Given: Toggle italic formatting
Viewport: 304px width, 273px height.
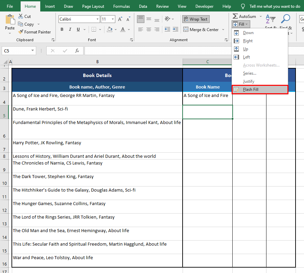Looking at the screenshot, I should click(x=70, y=29).
